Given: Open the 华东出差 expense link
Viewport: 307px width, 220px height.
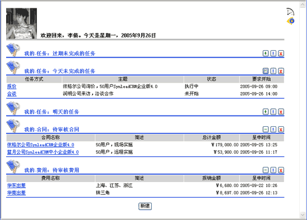Looking at the screenshot, I should click(16, 185).
